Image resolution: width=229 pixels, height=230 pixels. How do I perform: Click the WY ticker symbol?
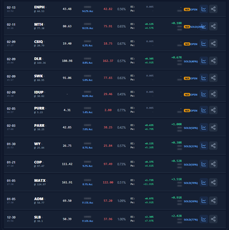(x=37, y=144)
